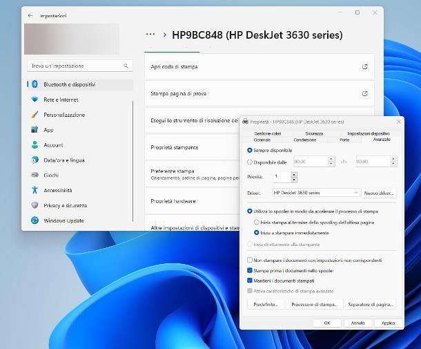Click Annulla button

[358, 323]
